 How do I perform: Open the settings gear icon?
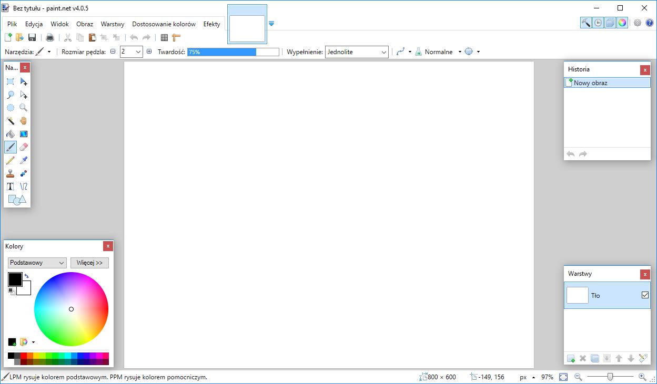(638, 23)
